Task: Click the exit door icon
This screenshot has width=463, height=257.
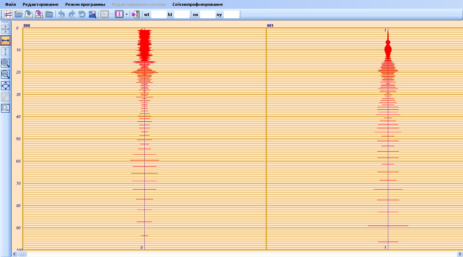Action: tap(136, 15)
